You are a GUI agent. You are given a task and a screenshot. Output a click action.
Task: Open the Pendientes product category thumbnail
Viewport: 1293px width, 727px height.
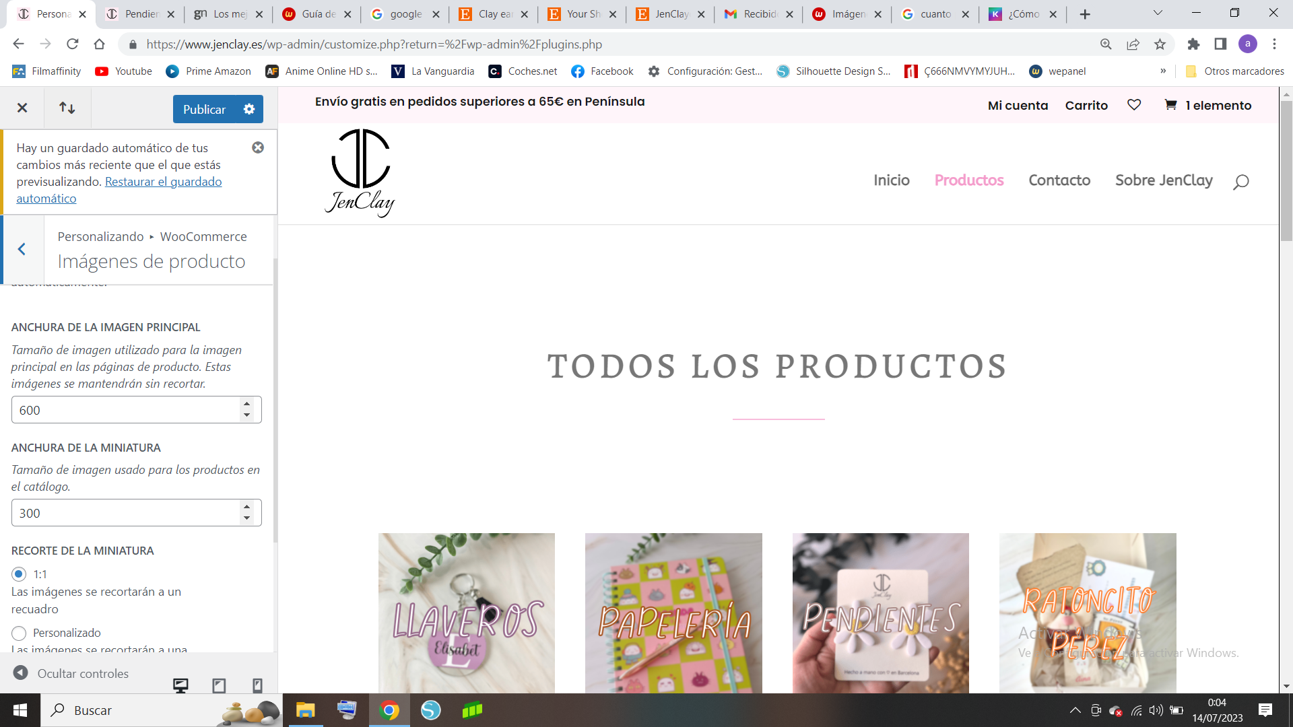881,613
